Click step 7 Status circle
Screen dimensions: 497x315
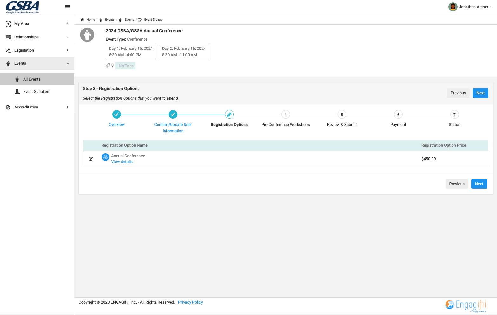454,115
